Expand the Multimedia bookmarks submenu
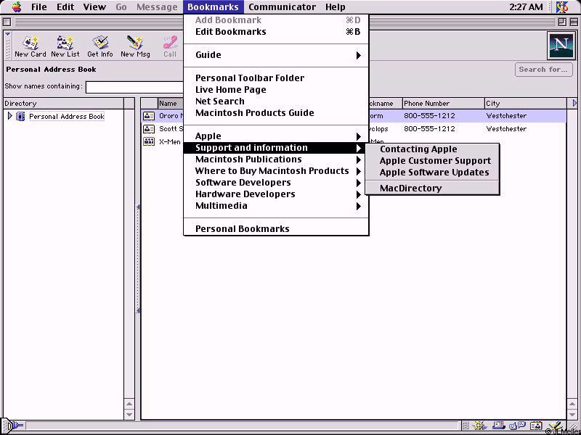The width and height of the screenshot is (581, 435). [x=276, y=206]
